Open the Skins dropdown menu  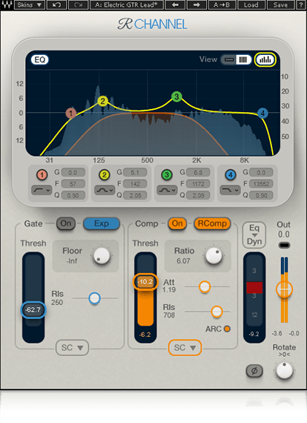(30, 5)
